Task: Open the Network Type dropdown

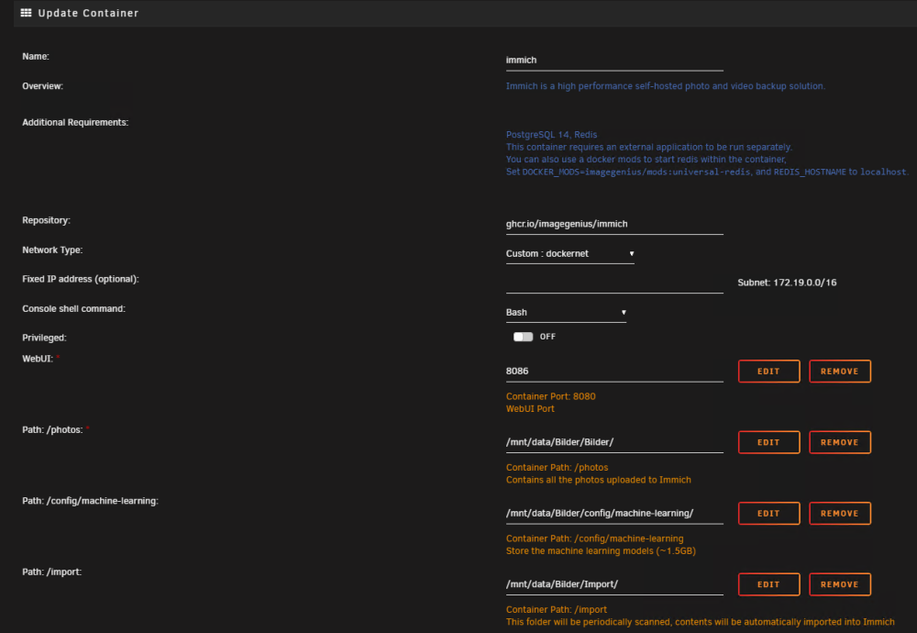Action: coord(569,253)
